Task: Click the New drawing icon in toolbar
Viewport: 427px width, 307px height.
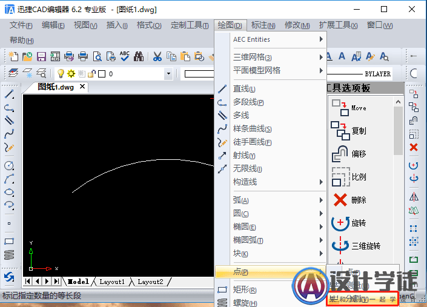Action: pos(13,56)
